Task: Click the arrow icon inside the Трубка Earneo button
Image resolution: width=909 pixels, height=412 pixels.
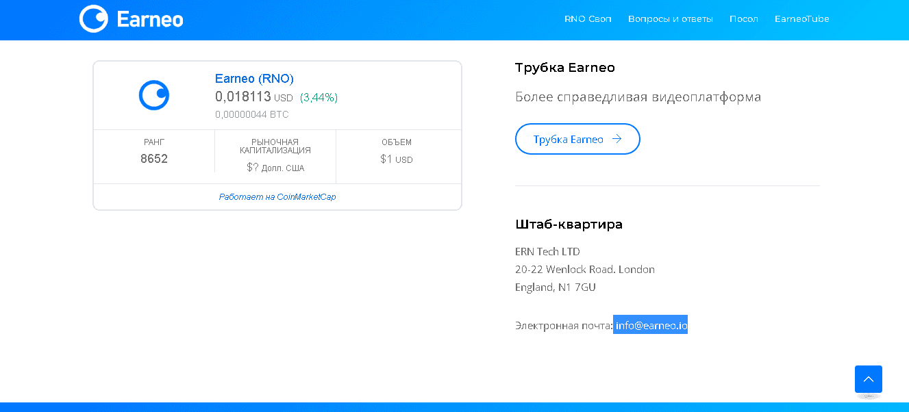Action: click(x=617, y=138)
